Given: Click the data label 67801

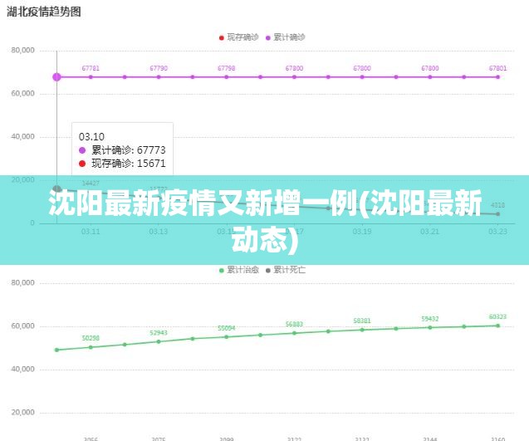Looking at the screenshot, I should point(498,68).
